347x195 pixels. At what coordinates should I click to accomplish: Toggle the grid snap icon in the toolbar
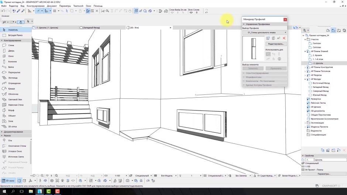click(x=55, y=11)
